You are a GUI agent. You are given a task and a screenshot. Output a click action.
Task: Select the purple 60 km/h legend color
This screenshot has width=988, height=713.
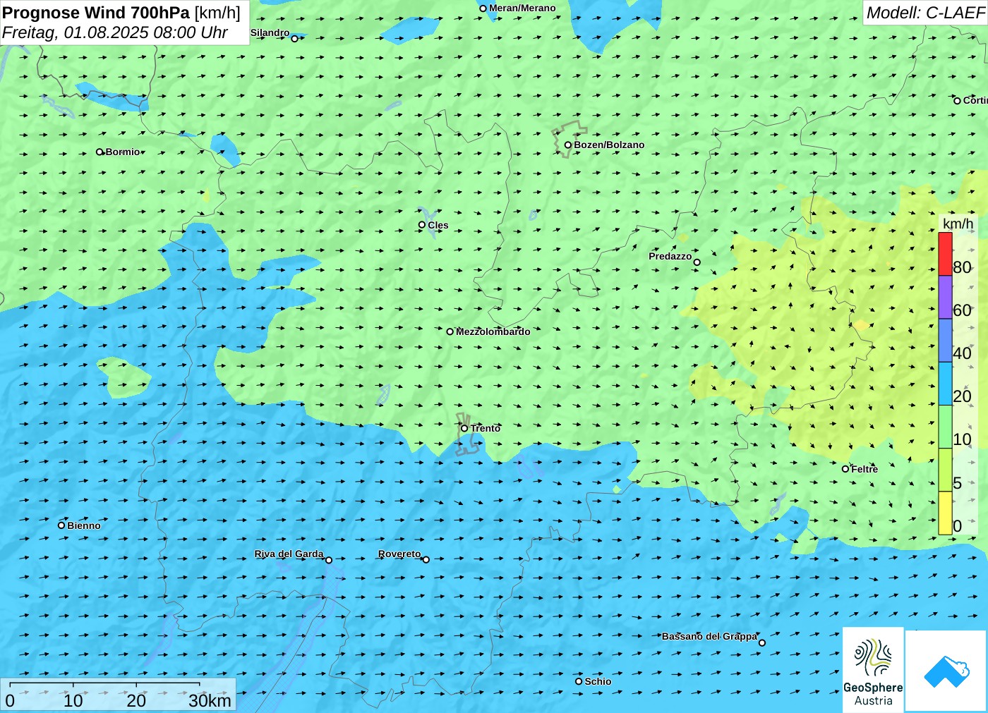(x=945, y=297)
